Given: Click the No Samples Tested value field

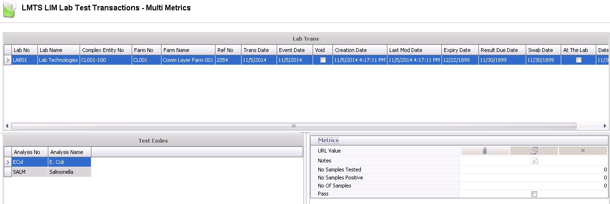Looking at the screenshot, I should pyautogui.click(x=534, y=170).
